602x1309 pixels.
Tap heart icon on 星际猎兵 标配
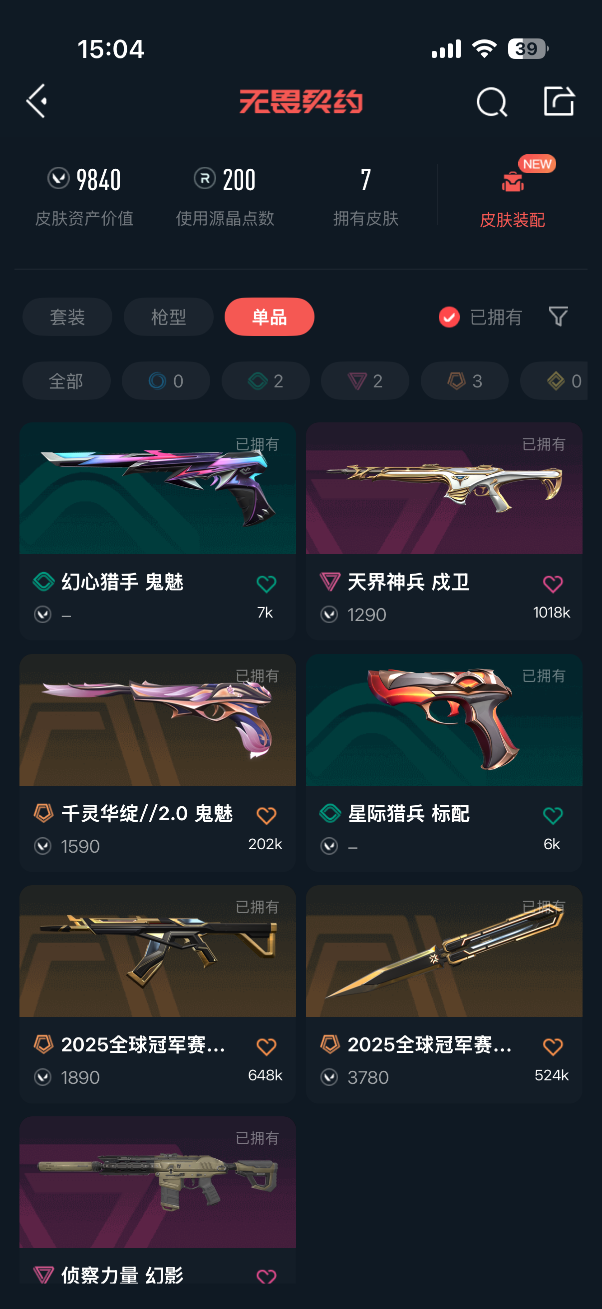(x=553, y=815)
